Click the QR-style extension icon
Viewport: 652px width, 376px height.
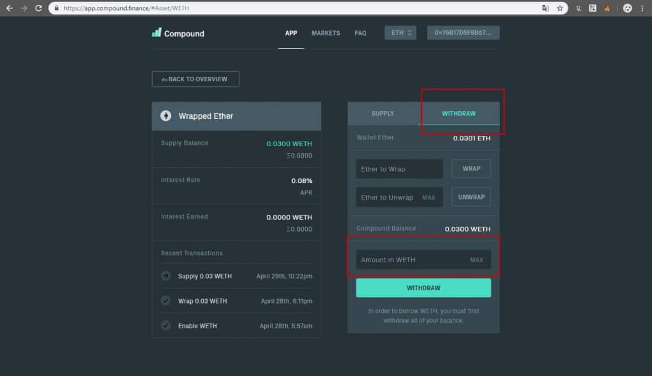[593, 8]
